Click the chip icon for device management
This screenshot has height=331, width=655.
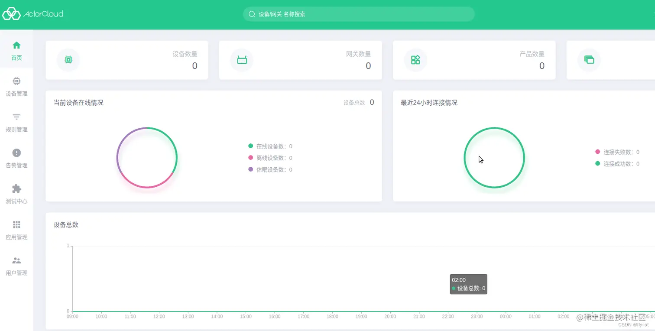pyautogui.click(x=16, y=81)
